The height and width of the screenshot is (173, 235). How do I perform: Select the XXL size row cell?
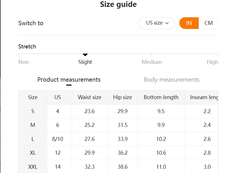tap(33, 167)
